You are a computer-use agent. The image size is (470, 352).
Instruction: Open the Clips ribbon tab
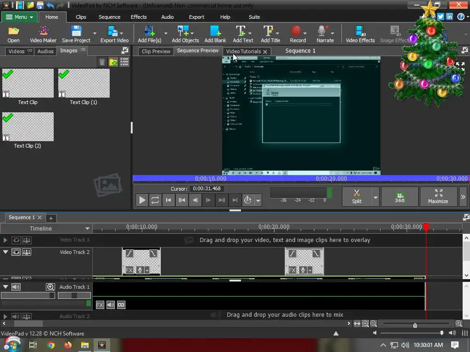pos(81,17)
